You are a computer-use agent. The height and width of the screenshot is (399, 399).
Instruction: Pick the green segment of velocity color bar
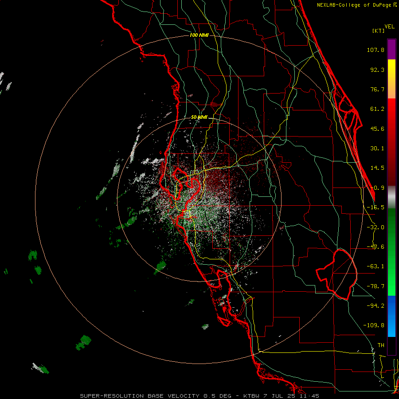(391, 252)
